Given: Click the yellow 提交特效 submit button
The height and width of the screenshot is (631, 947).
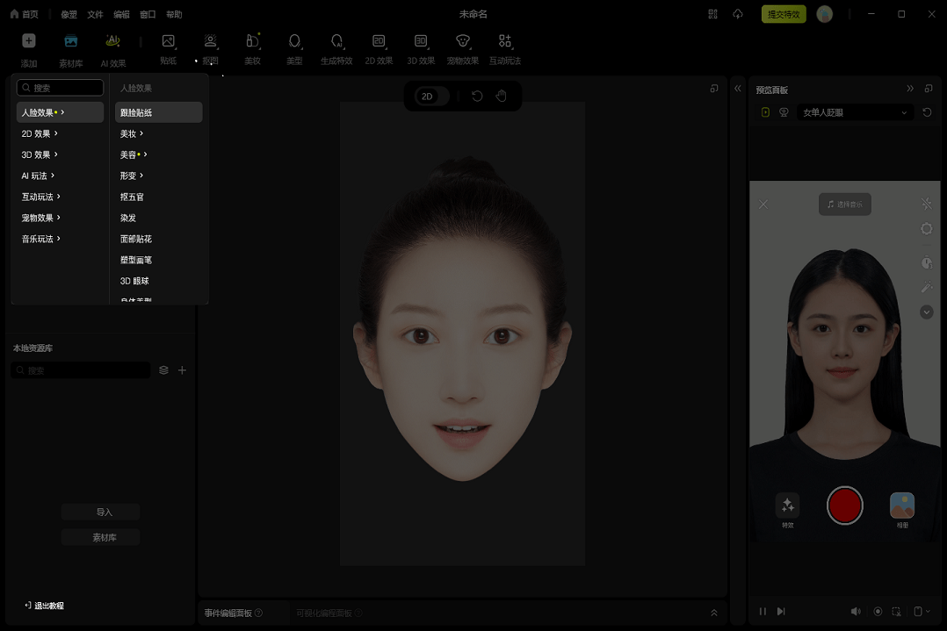Looking at the screenshot, I should [x=782, y=14].
